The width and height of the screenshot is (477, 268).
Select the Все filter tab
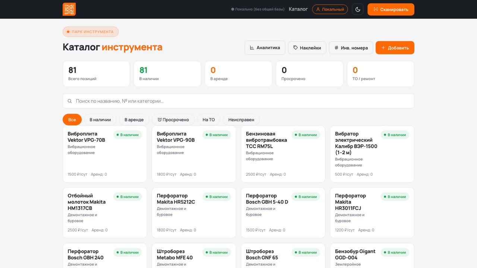click(72, 119)
